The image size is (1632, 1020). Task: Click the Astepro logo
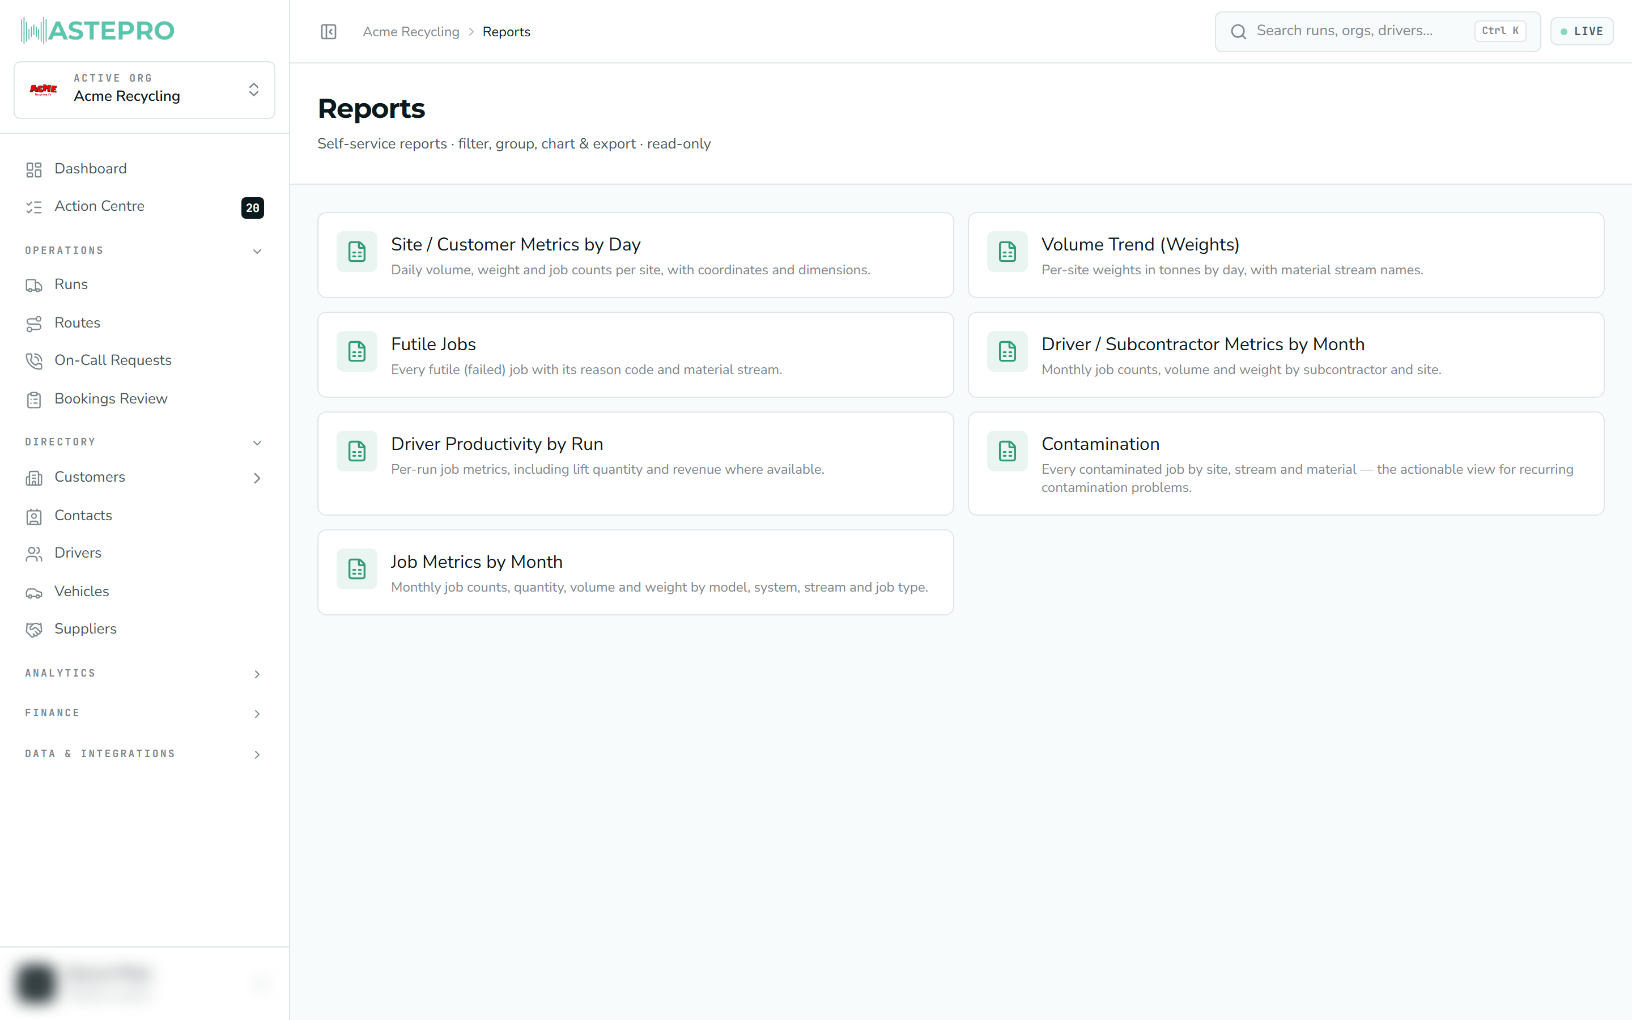(x=98, y=31)
